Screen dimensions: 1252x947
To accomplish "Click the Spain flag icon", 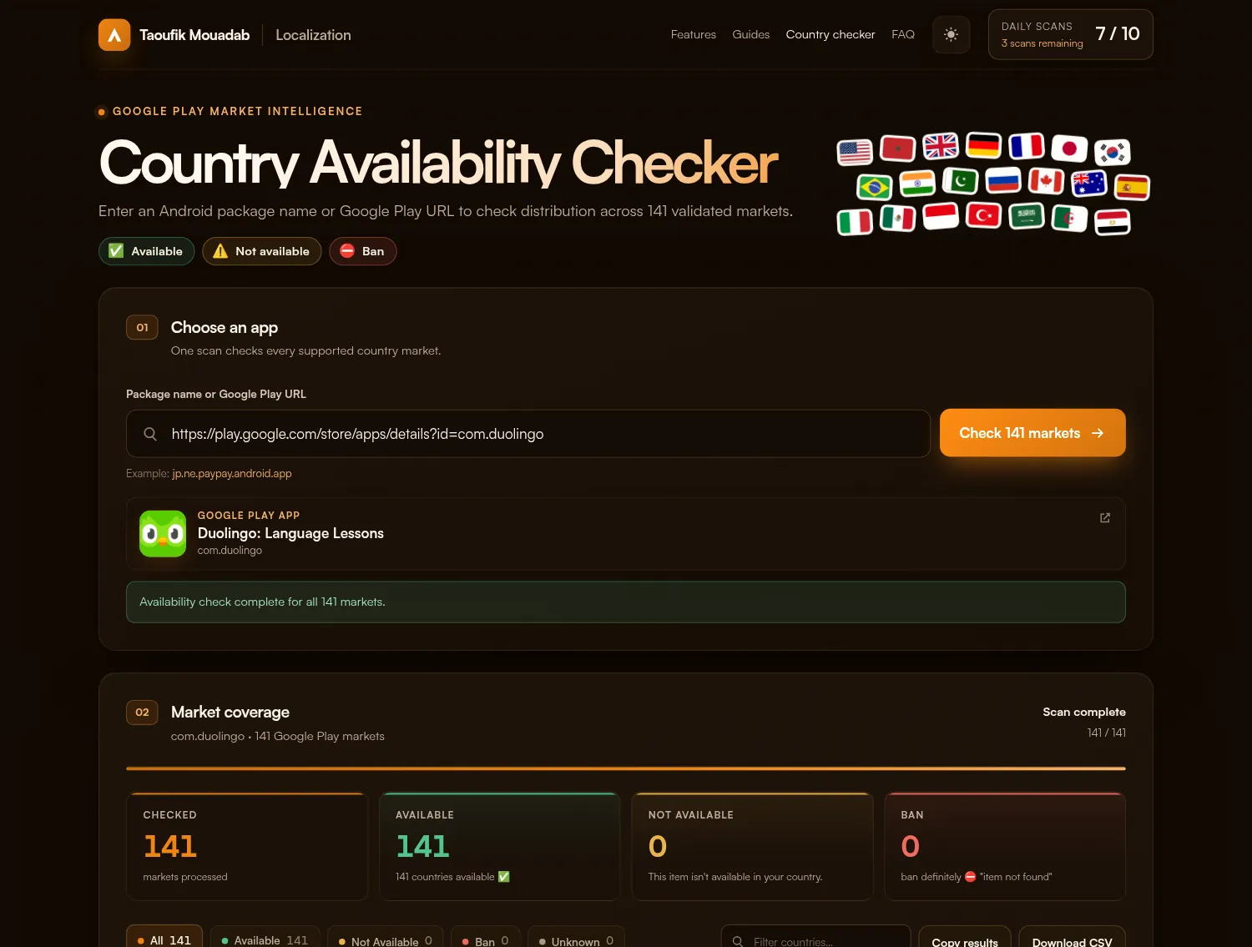I will tap(1132, 187).
